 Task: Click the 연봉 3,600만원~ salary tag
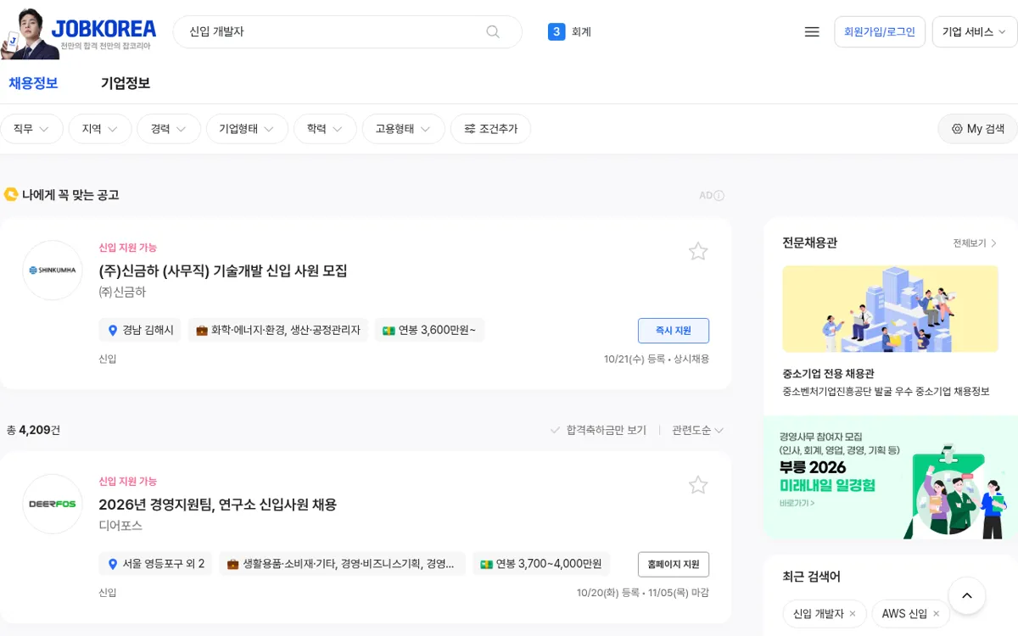429,331
